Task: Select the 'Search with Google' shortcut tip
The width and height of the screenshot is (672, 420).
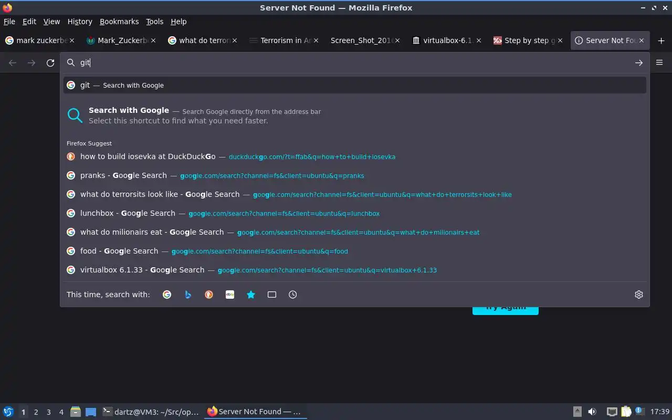Action: click(x=355, y=115)
